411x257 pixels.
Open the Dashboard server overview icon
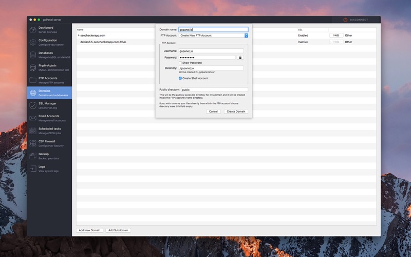[33, 30]
